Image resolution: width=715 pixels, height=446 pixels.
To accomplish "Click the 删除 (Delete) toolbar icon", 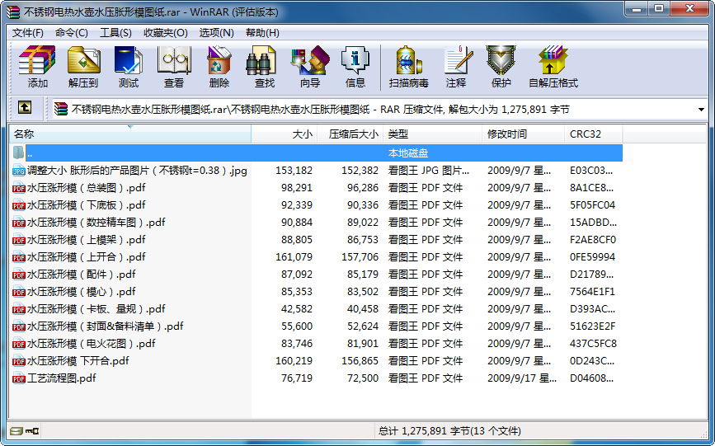I will (x=219, y=59).
